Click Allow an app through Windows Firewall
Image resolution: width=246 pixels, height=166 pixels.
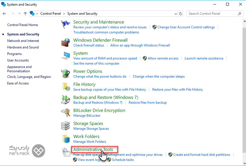point(140,45)
